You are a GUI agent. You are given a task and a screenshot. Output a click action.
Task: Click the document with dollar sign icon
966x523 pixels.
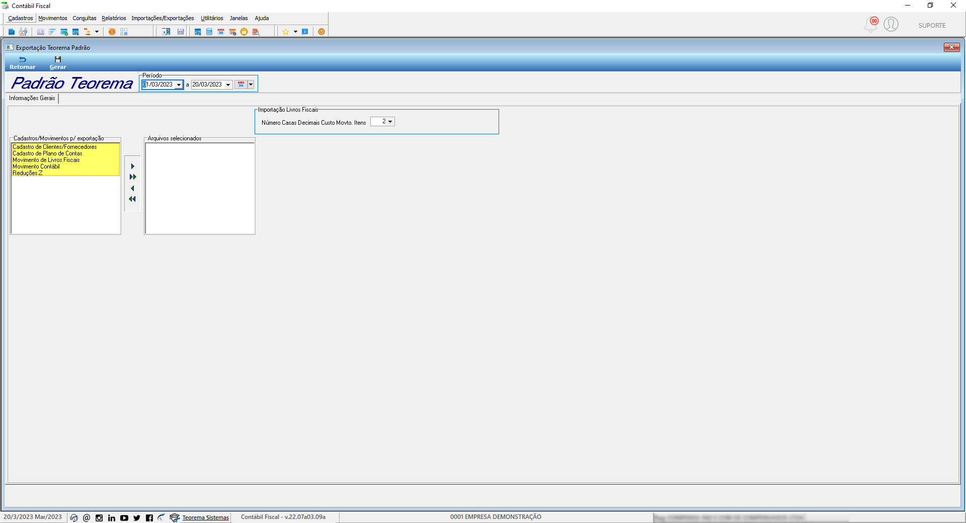166,32
